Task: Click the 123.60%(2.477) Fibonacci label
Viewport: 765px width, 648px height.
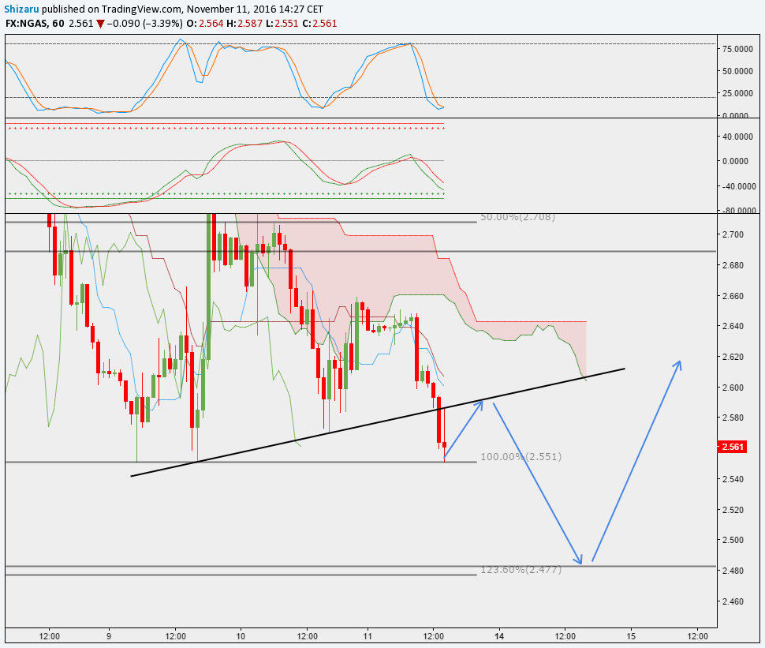Action: tap(521, 569)
